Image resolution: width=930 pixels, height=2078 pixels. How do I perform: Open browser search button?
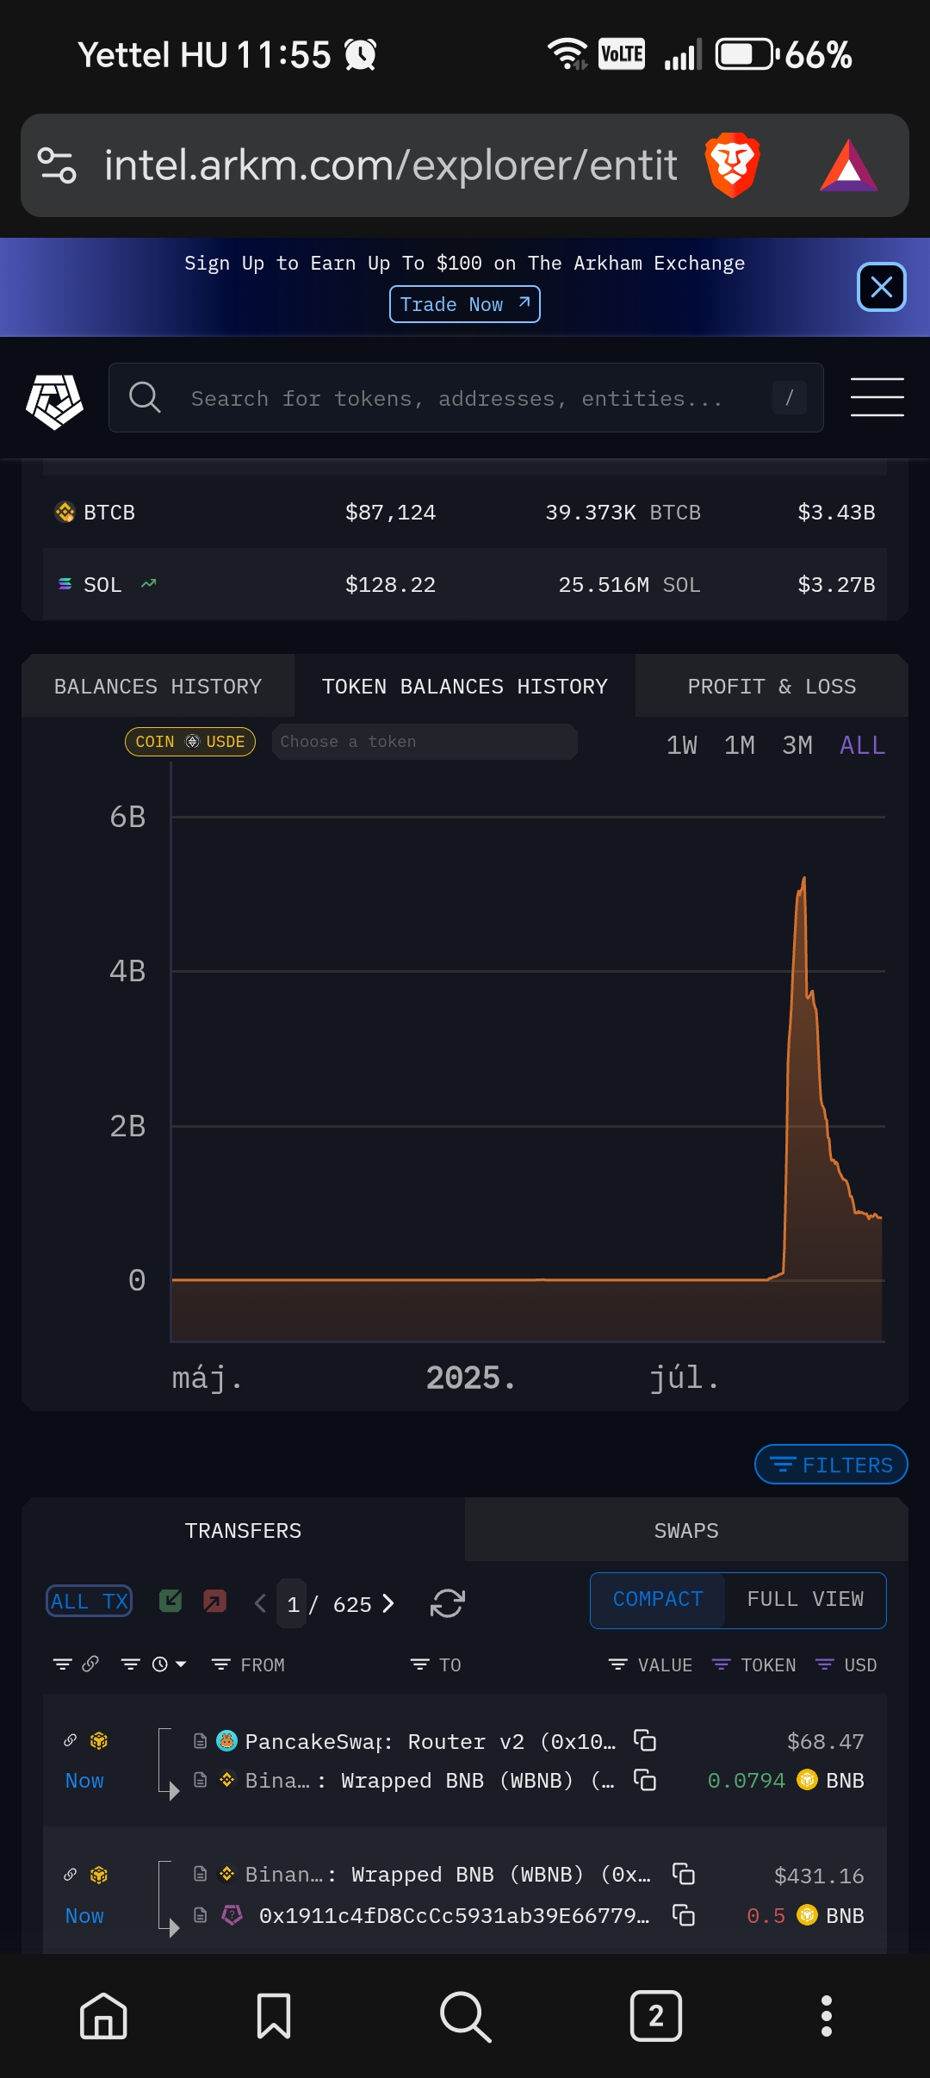pos(465,2016)
